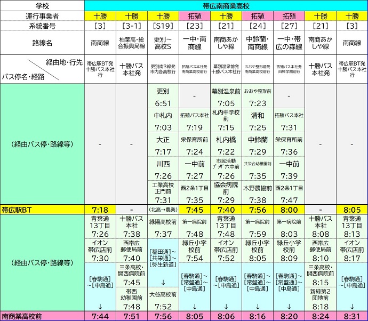Select the (北高→農業) note cell
Image resolution: width=368 pixels, height=321 pixels.
tap(163, 210)
